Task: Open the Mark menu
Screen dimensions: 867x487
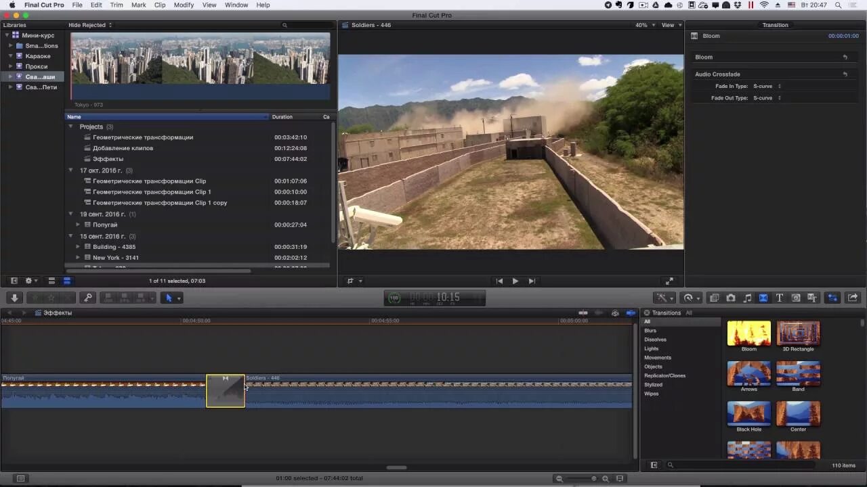Action: (x=138, y=5)
